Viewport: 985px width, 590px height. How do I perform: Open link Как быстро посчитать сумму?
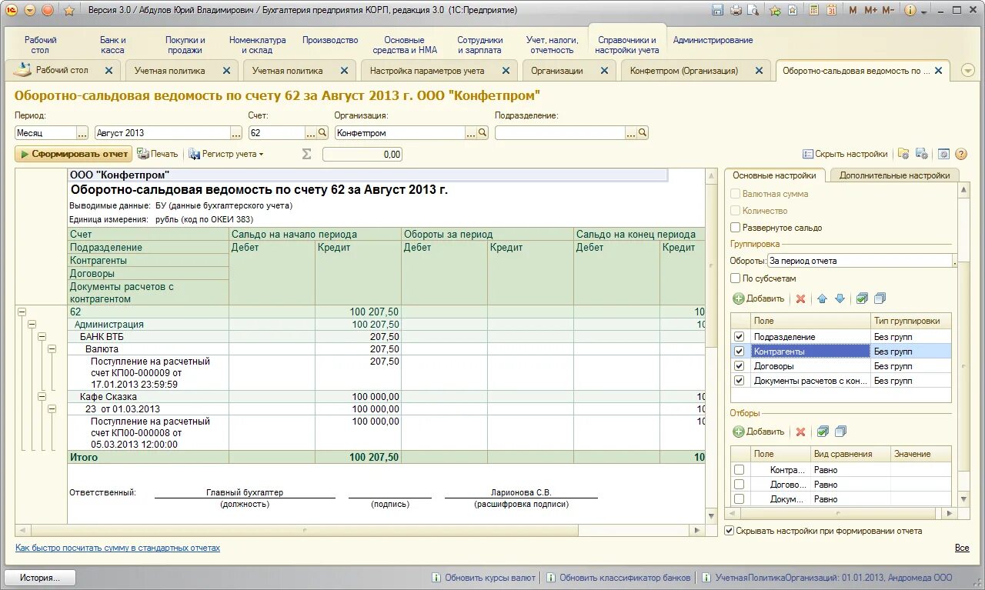point(118,548)
